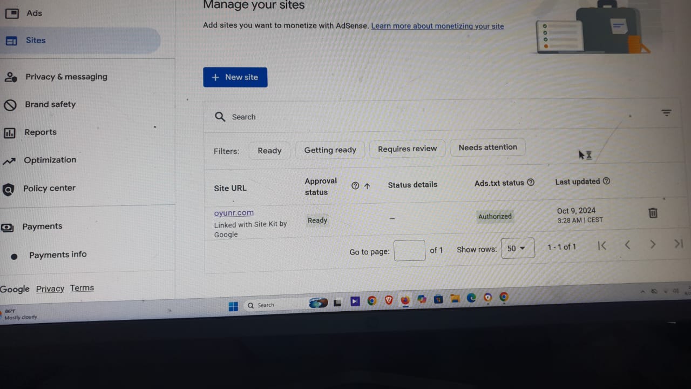691x389 pixels.
Task: Click the Authorized ads.txt status badge
Action: [x=495, y=217]
